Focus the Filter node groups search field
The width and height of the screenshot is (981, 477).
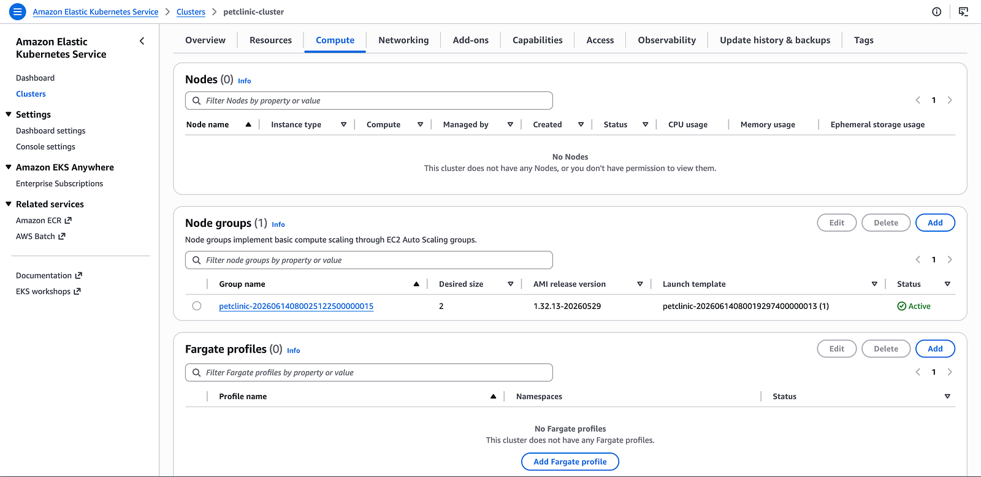[369, 260]
